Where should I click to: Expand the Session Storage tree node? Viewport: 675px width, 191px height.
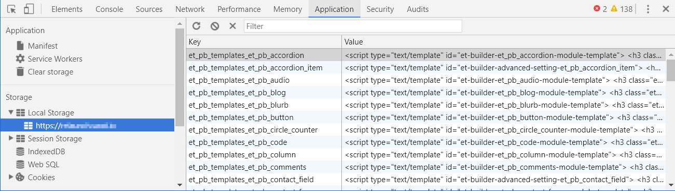[11, 138]
